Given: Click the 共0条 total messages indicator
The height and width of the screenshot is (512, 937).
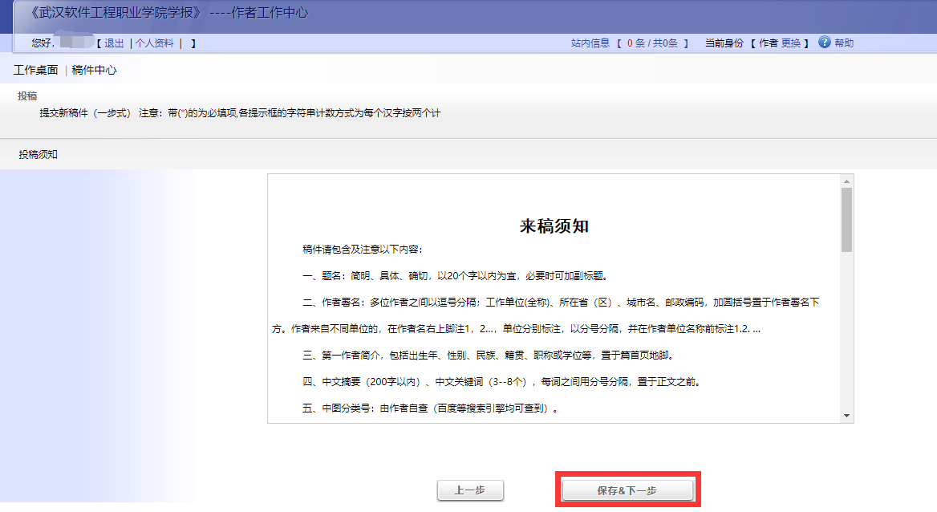Looking at the screenshot, I should [667, 43].
